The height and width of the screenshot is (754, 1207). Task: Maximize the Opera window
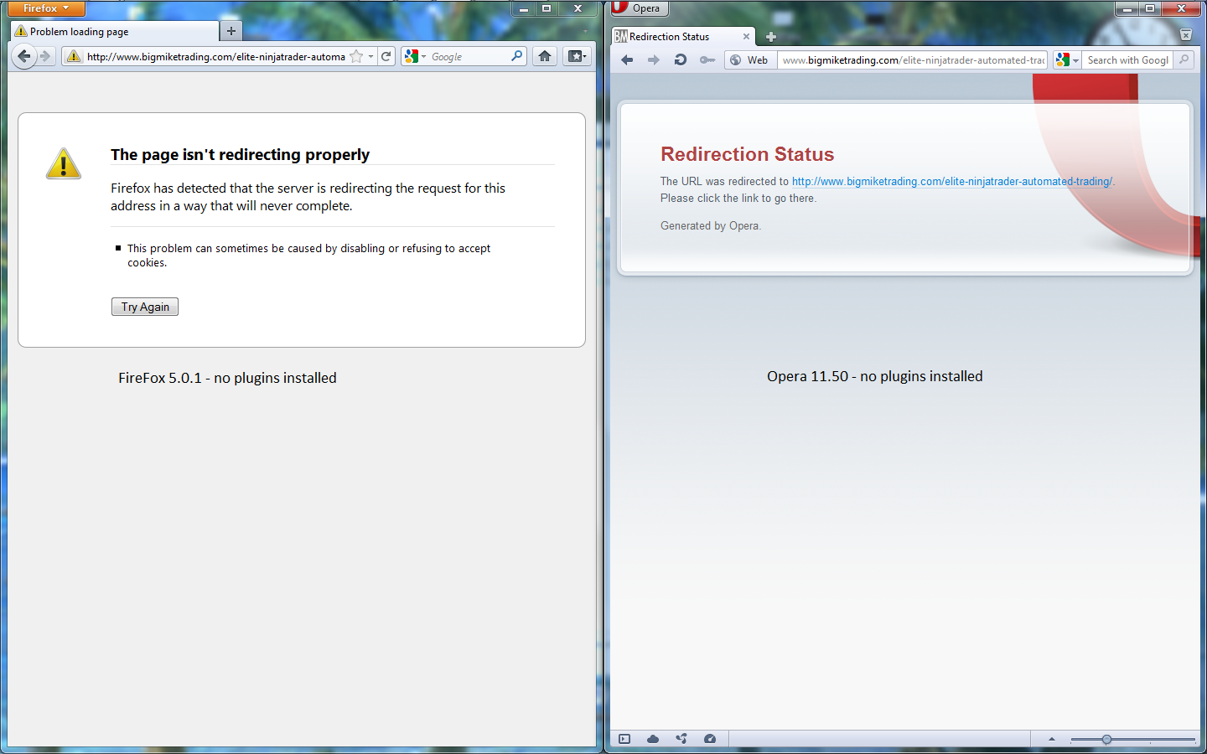(x=1150, y=8)
